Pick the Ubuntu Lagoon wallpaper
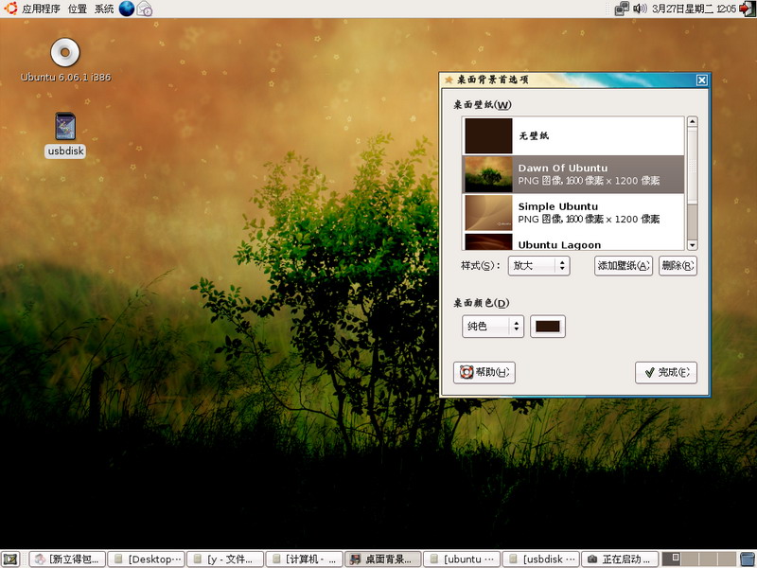The image size is (757, 568). pos(573,241)
